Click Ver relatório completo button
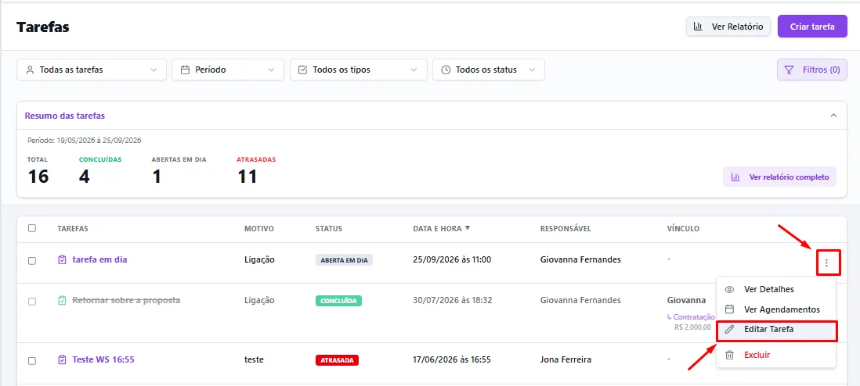 point(780,177)
